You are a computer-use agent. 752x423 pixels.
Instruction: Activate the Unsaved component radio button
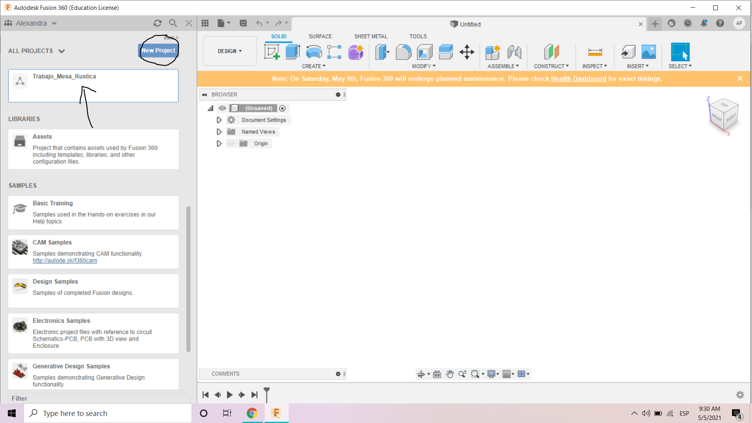[x=282, y=108]
